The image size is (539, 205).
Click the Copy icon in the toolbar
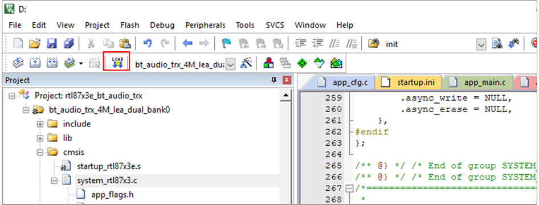[x=108, y=44]
